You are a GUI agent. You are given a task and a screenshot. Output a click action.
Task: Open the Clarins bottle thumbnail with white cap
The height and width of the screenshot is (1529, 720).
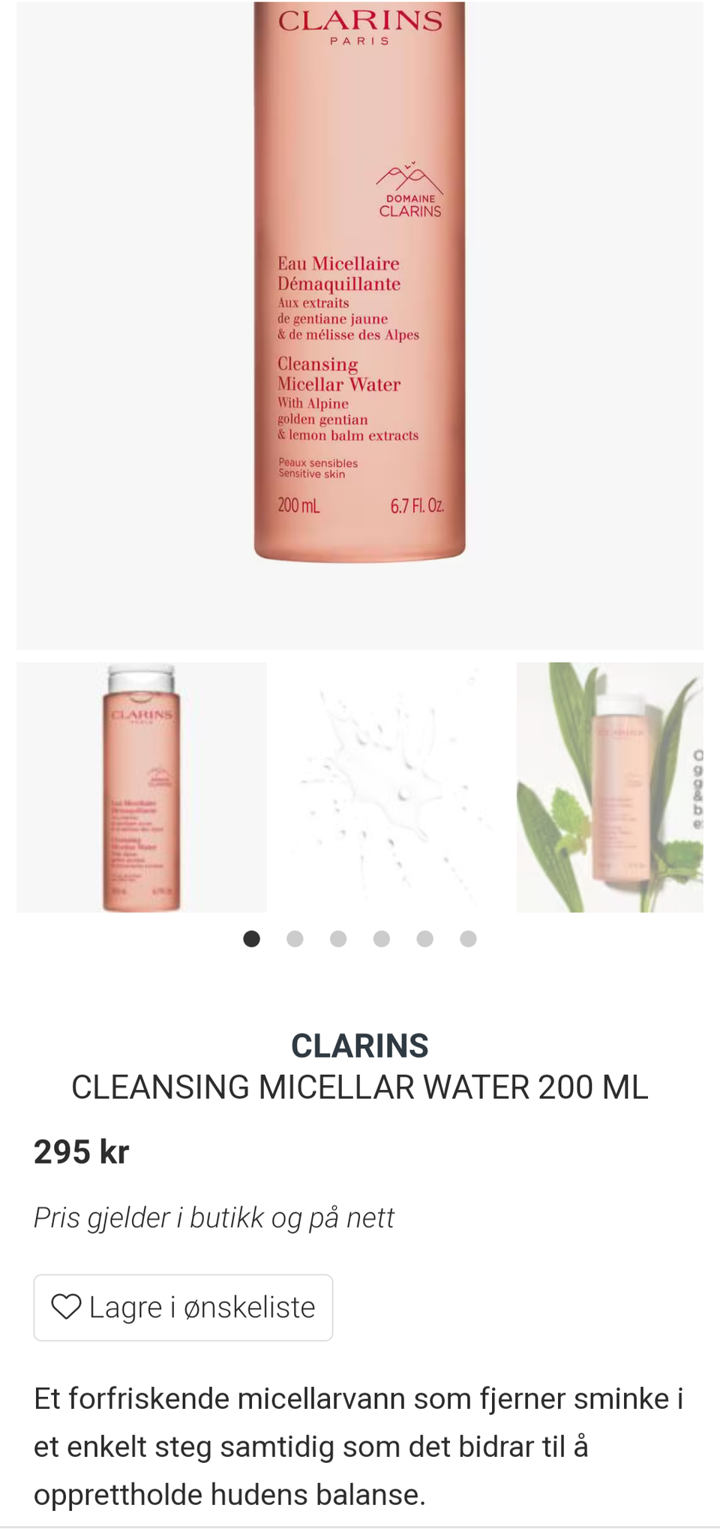142,787
